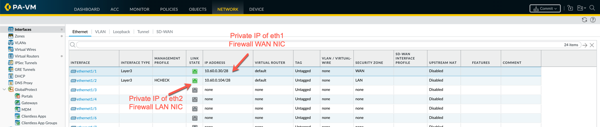
Task: Click the filter magnifier icon
Action: click(x=72, y=45)
